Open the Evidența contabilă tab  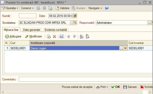56,30
